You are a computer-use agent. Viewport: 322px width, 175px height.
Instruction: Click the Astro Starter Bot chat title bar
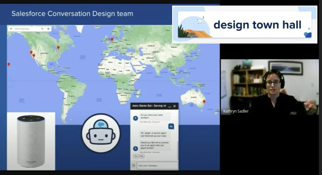click(155, 106)
